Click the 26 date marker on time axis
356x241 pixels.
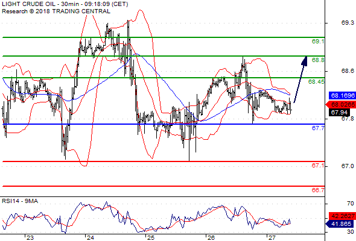[x=211, y=237]
